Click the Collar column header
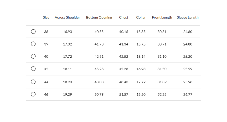Viewport: 227px width, 122px height. click(x=141, y=17)
